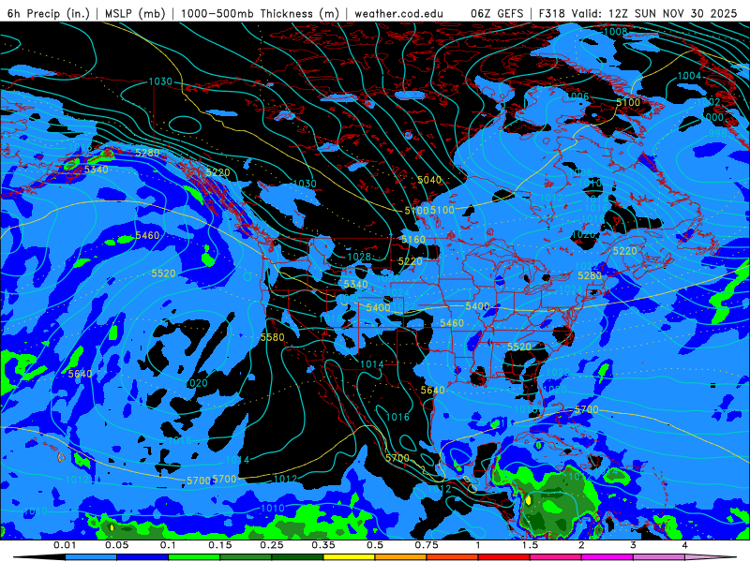Click the legend value '1' on the scale
The image size is (750, 562).
(x=478, y=545)
